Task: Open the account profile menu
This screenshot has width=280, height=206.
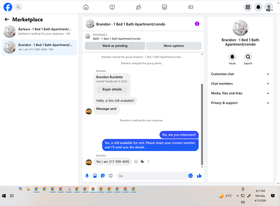Action: [269, 7]
